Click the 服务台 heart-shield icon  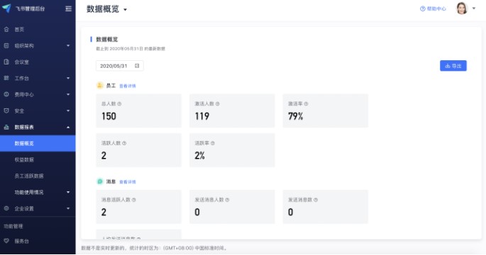coord(6,241)
